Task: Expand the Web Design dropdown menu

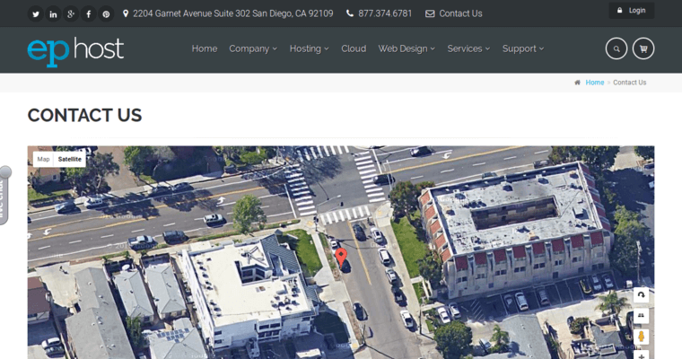Action: click(x=406, y=48)
